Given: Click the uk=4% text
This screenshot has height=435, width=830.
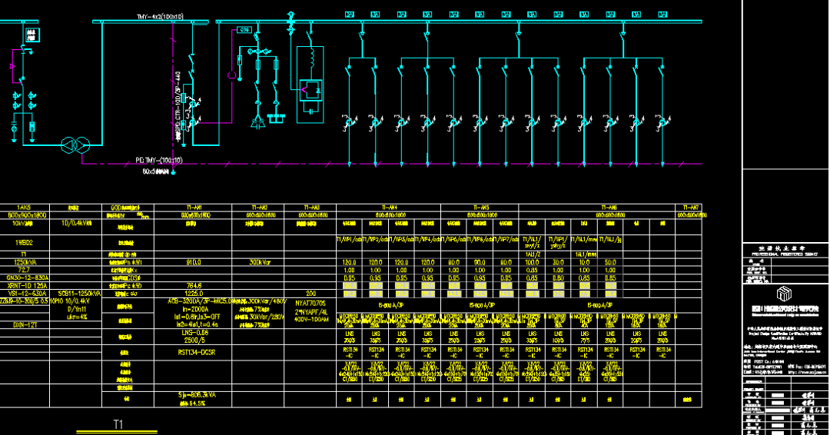Looking at the screenshot, I should coord(77,317).
